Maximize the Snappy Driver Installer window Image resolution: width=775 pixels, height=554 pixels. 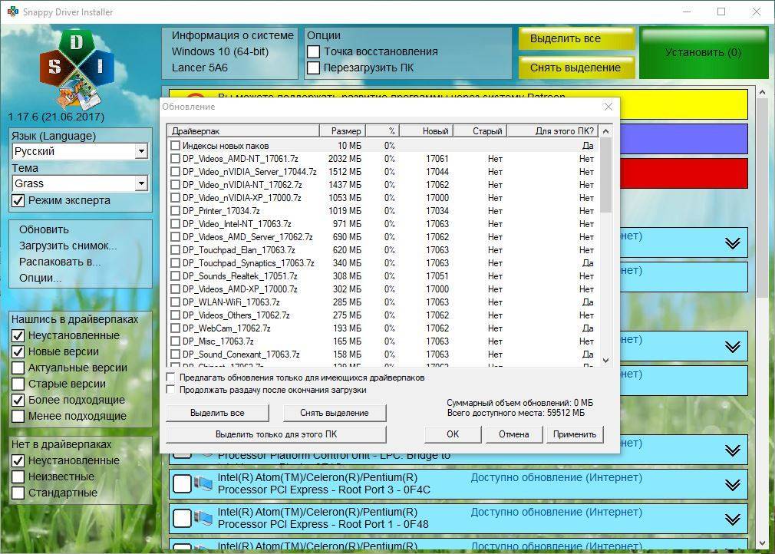[721, 12]
